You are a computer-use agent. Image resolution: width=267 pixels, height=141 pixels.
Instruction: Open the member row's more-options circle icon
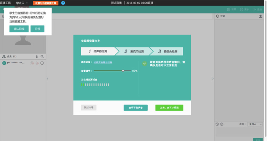click(42, 63)
